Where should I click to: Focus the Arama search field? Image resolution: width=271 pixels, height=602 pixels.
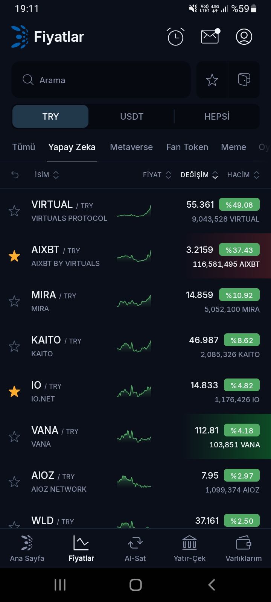point(102,80)
